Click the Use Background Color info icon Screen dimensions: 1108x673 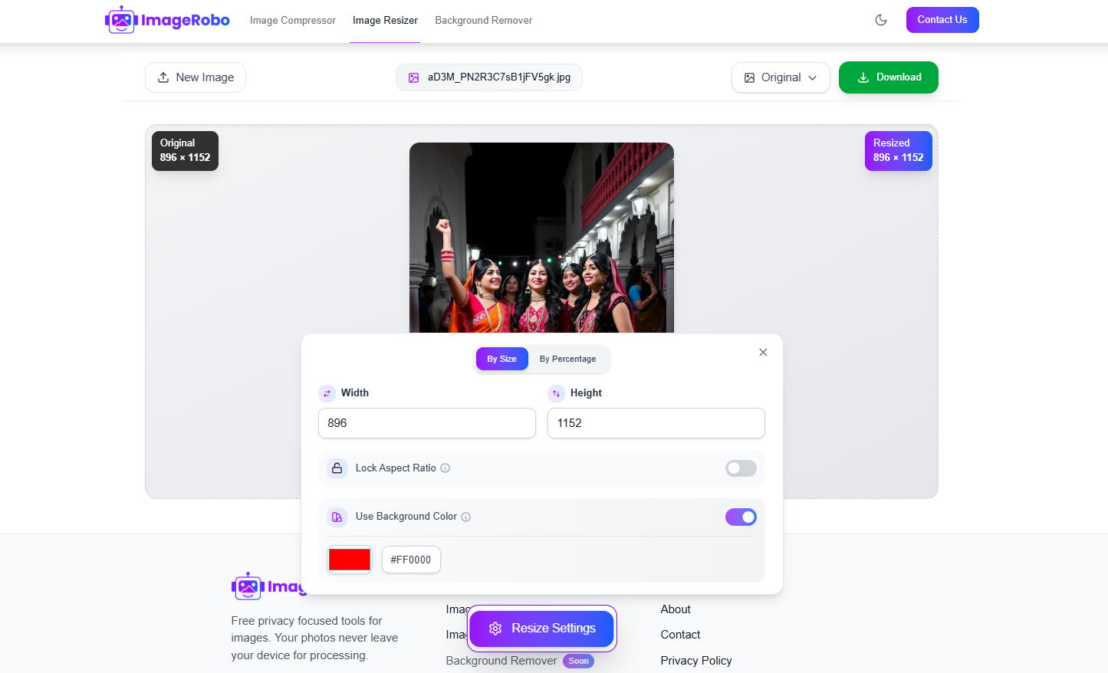[x=466, y=517]
